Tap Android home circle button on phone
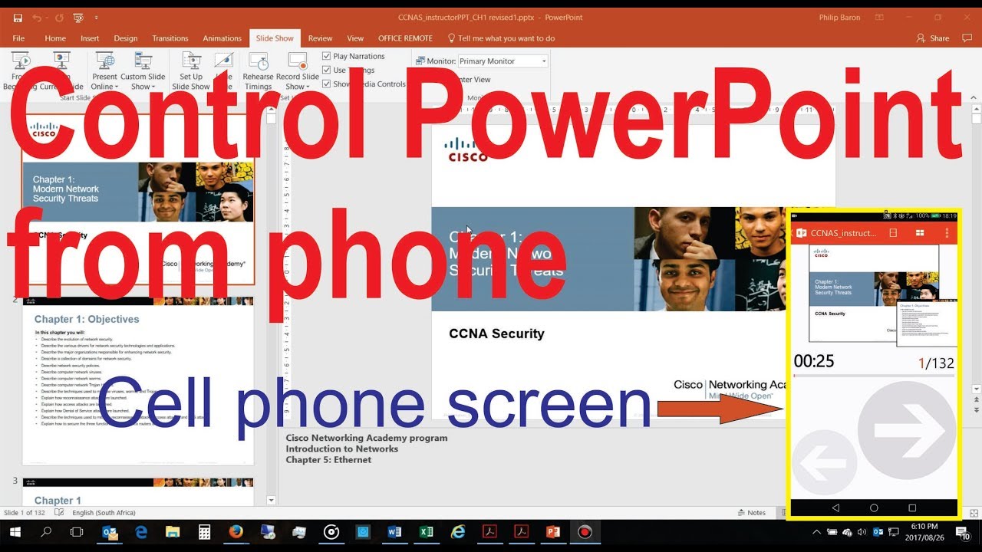Screen dimensions: 982x552 874,508
